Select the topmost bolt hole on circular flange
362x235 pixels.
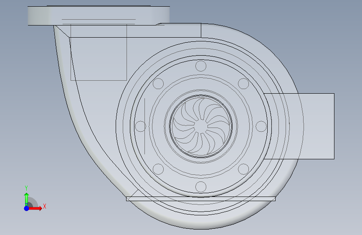[200, 66]
